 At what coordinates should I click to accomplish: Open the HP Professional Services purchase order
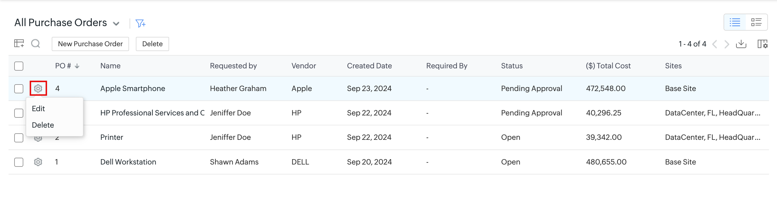pyautogui.click(x=152, y=113)
